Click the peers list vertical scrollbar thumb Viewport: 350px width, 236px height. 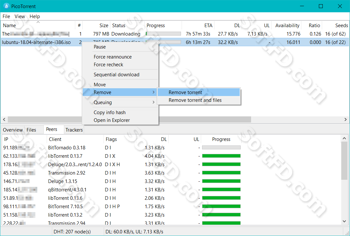[344, 161]
